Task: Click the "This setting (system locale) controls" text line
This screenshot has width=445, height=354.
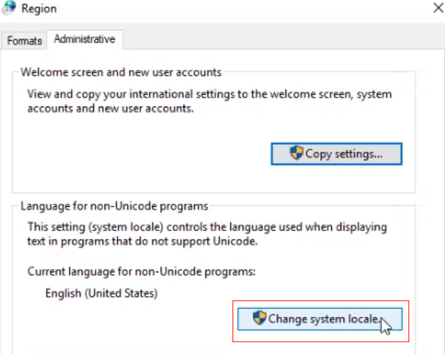Action: (207, 227)
